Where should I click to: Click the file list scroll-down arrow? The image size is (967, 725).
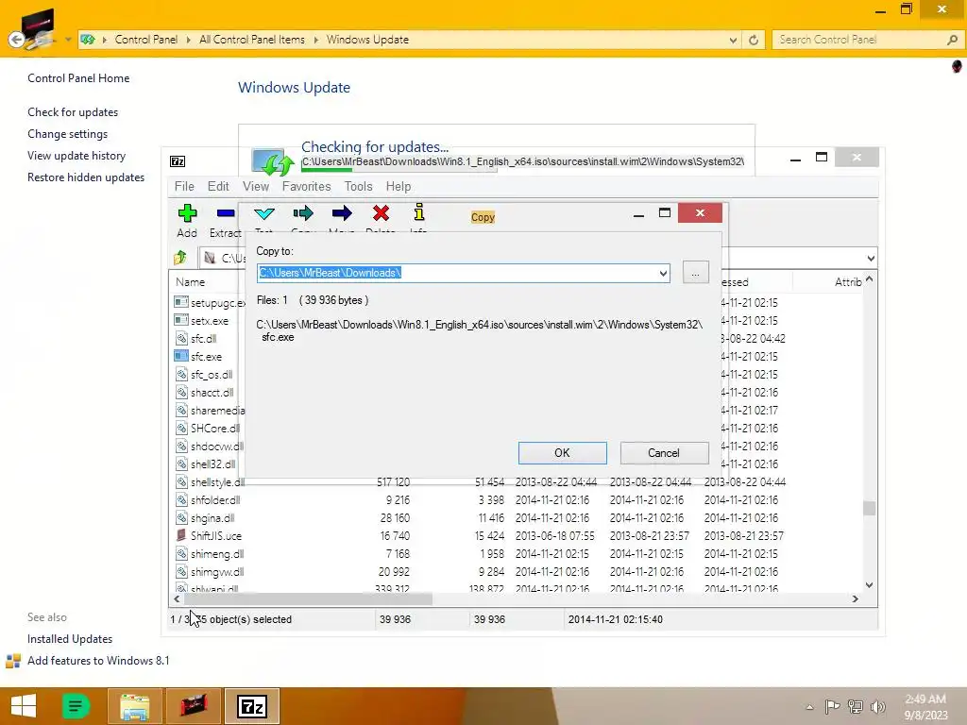[870, 585]
